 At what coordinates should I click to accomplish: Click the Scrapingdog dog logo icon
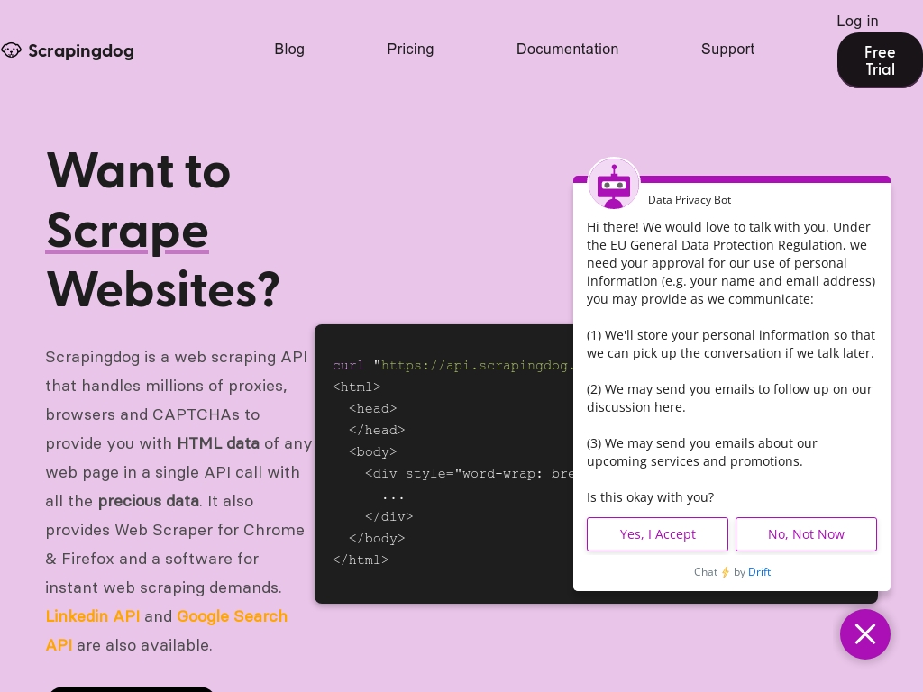[x=11, y=50]
